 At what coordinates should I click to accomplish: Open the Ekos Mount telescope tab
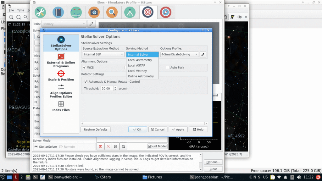pyautogui.click(x=130, y=12)
